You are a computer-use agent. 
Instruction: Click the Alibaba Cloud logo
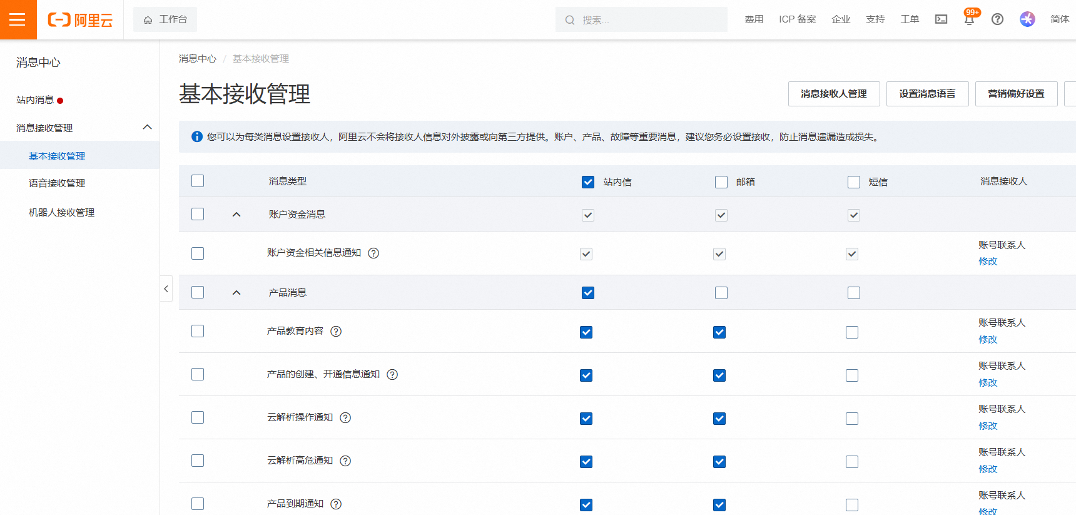80,20
